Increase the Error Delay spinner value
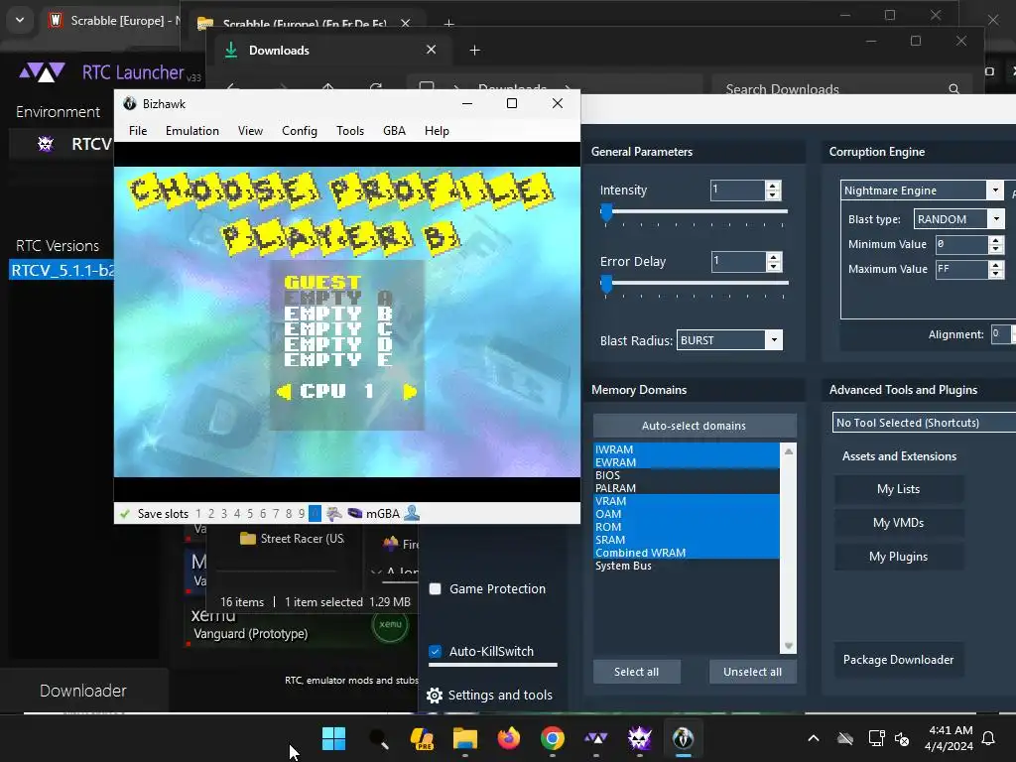This screenshot has height=762, width=1016. coord(772,257)
